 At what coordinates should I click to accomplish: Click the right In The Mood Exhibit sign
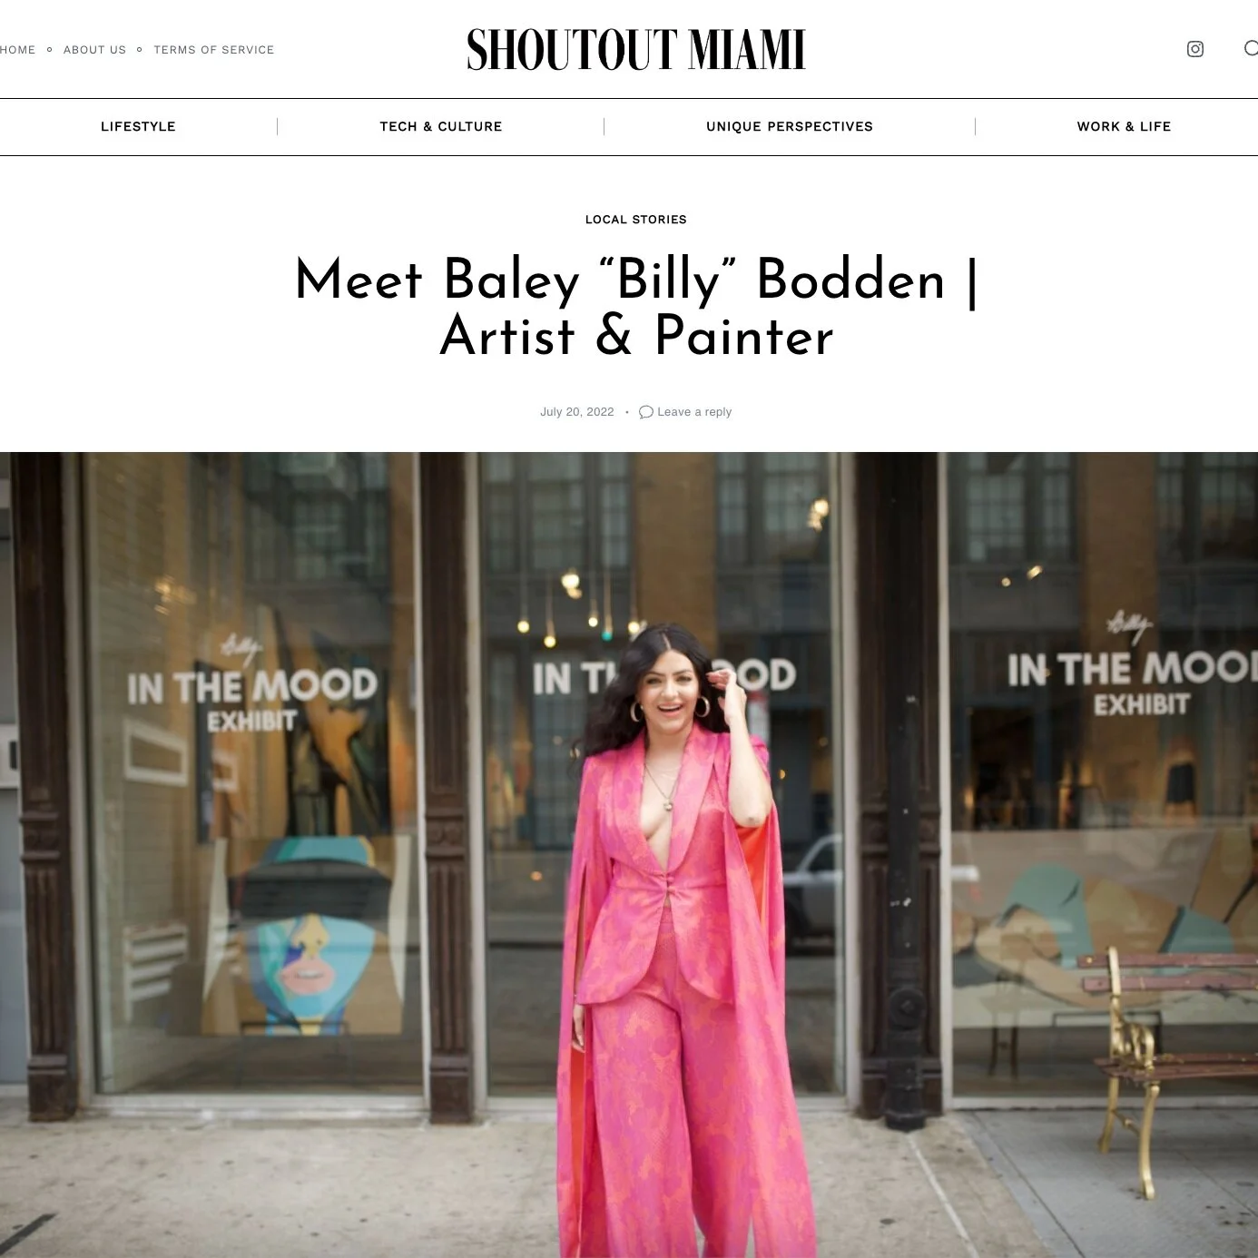point(1130,667)
